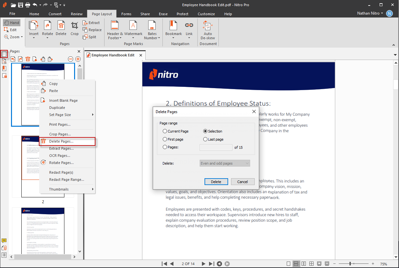The image size is (399, 268).
Task: Switch to the Forms ribbon tab
Action: pyautogui.click(x=126, y=14)
